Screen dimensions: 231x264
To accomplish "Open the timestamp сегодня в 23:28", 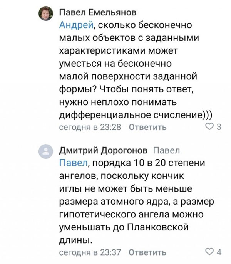I will click(90, 127).
